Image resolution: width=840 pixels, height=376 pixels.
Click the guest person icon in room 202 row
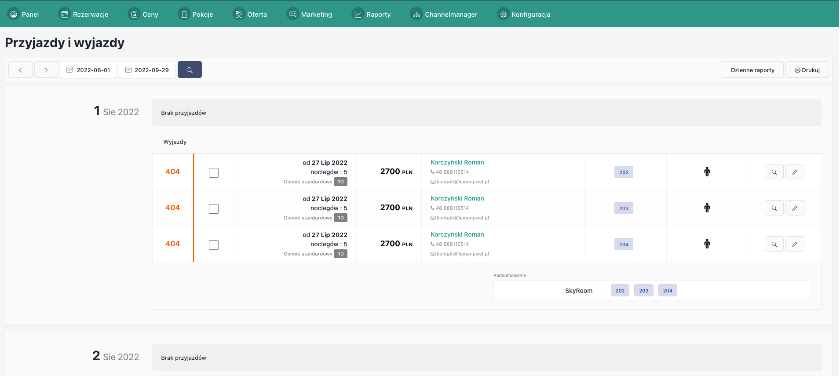tap(707, 172)
